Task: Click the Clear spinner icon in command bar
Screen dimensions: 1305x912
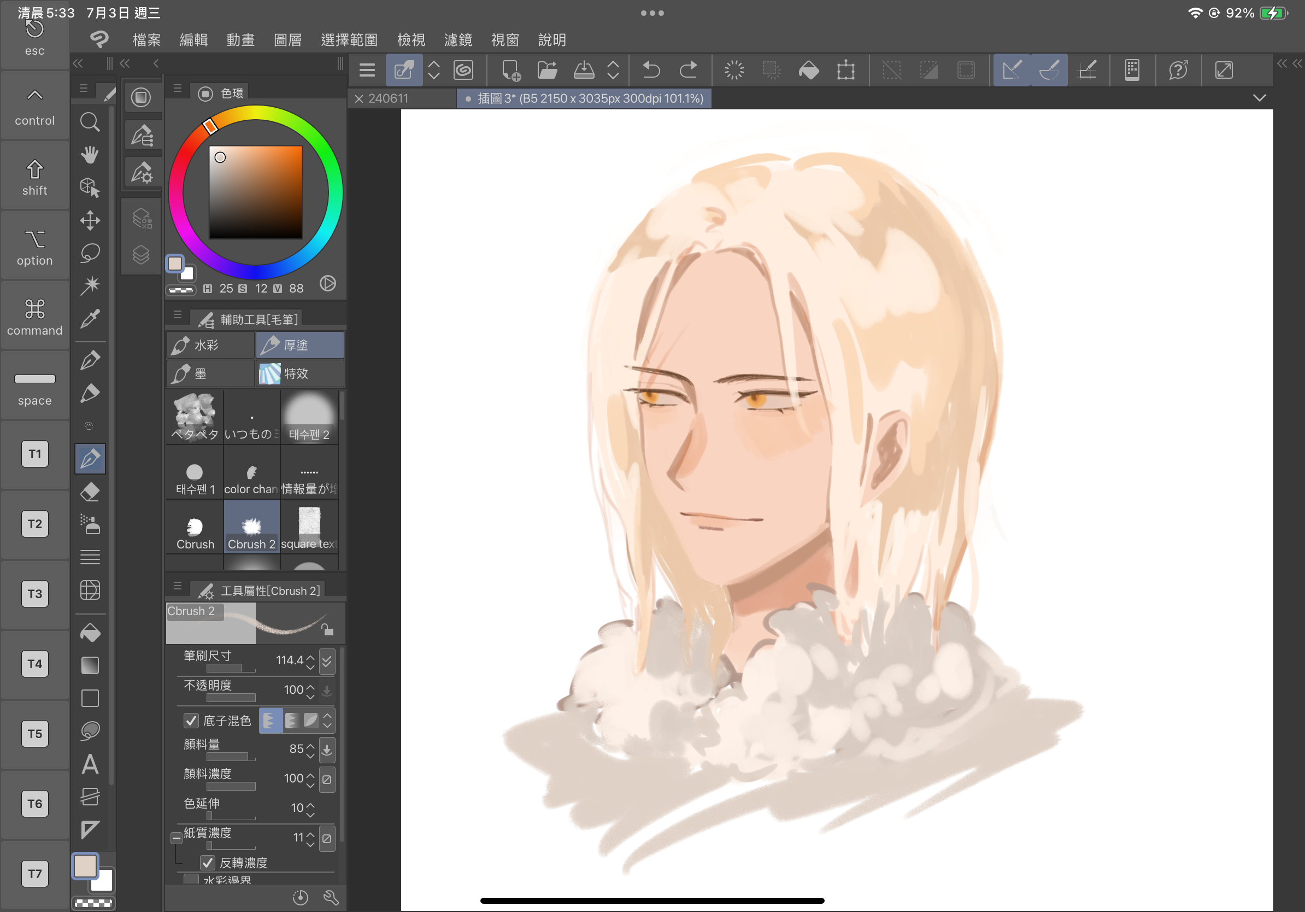Action: pos(734,71)
